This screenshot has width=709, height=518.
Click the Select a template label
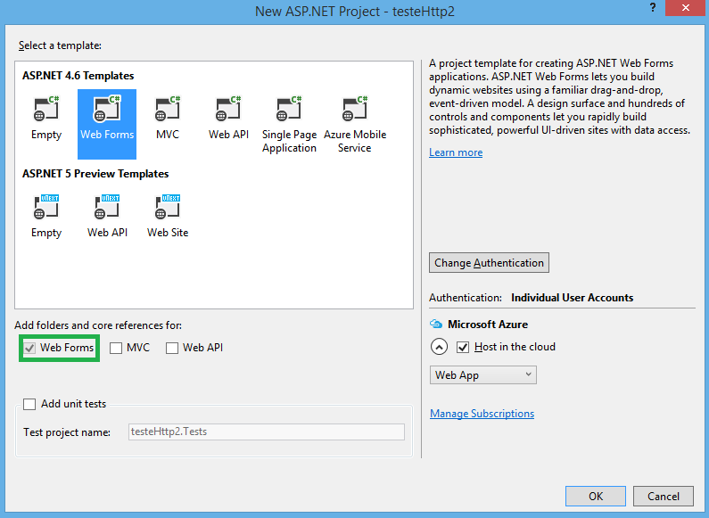pos(60,45)
